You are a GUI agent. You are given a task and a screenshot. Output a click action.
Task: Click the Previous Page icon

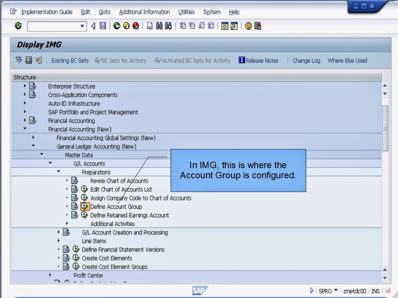[x=192, y=26]
